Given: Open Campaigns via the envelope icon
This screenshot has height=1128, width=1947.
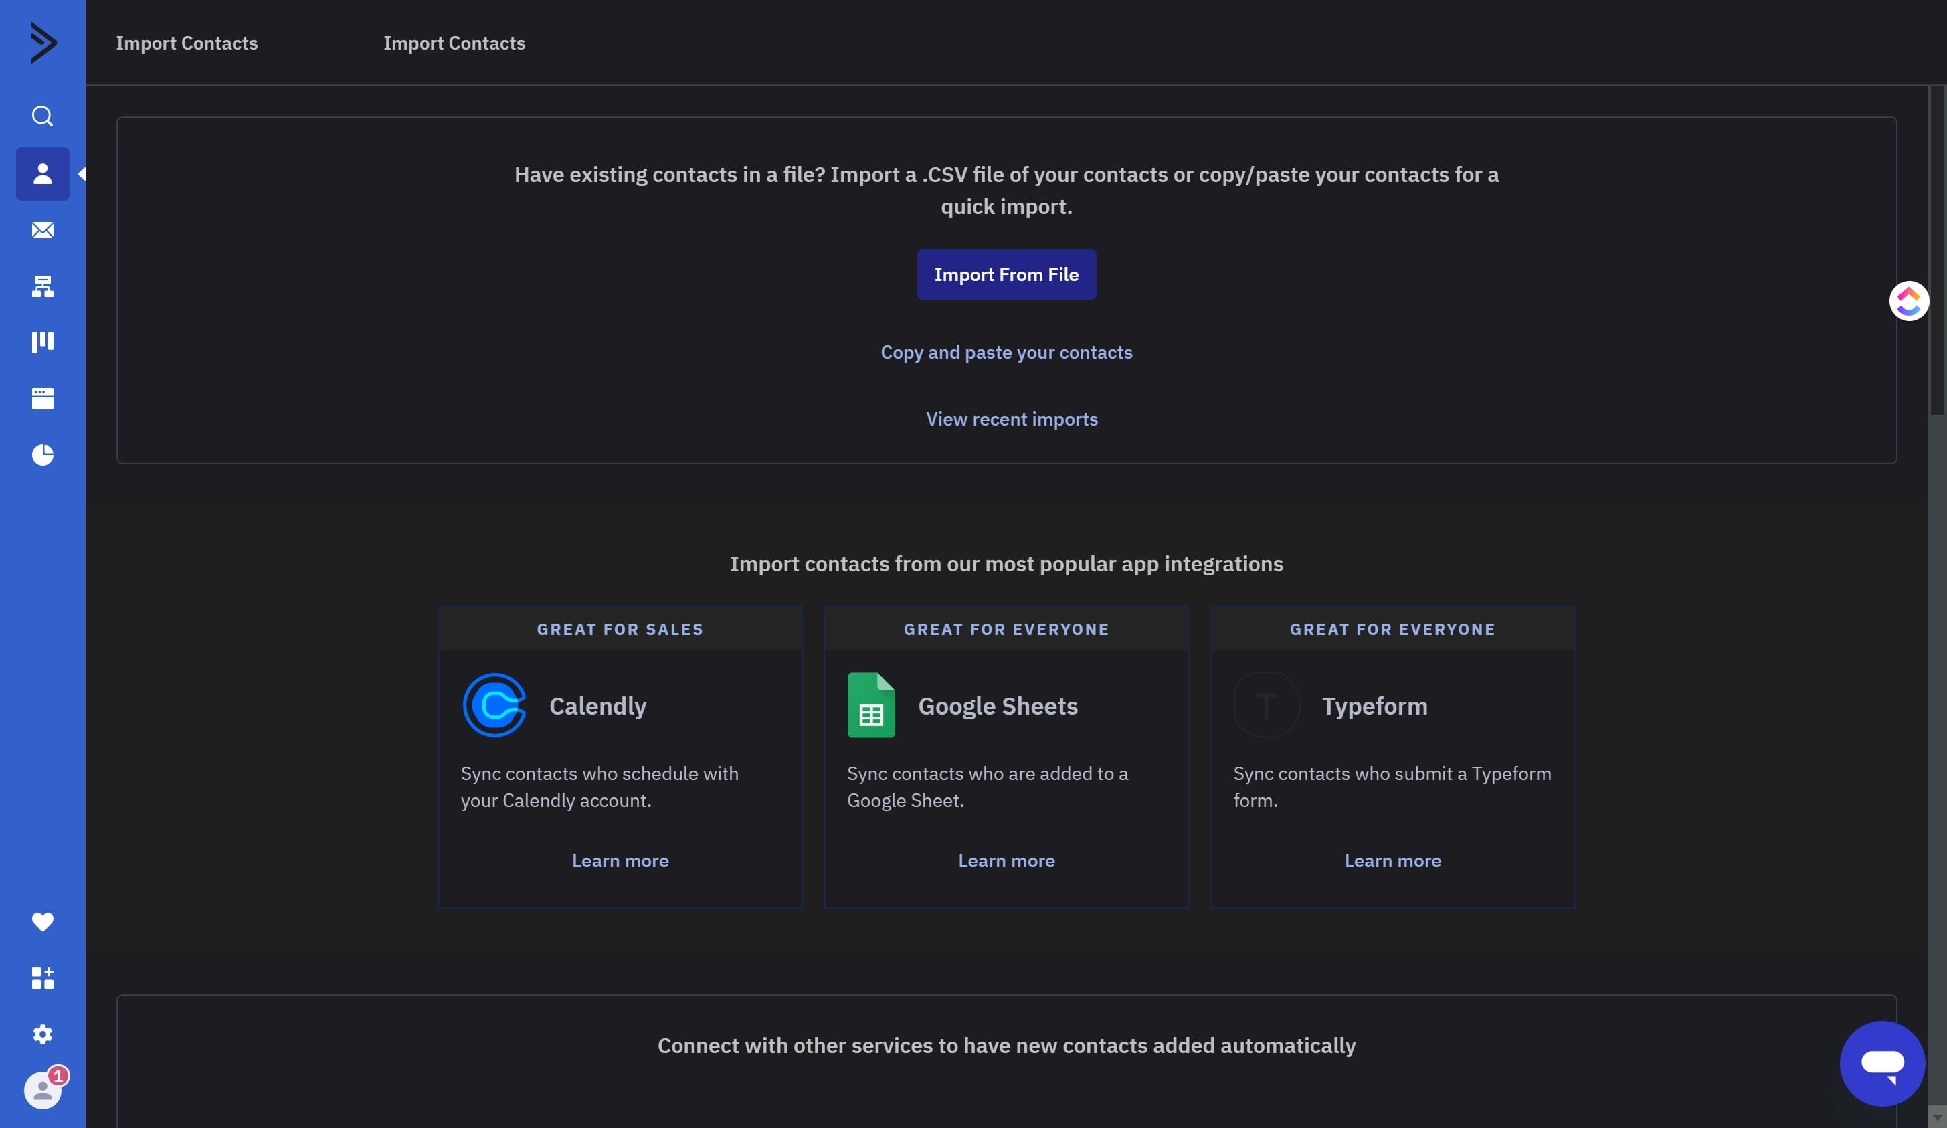Looking at the screenshot, I should coord(43,230).
